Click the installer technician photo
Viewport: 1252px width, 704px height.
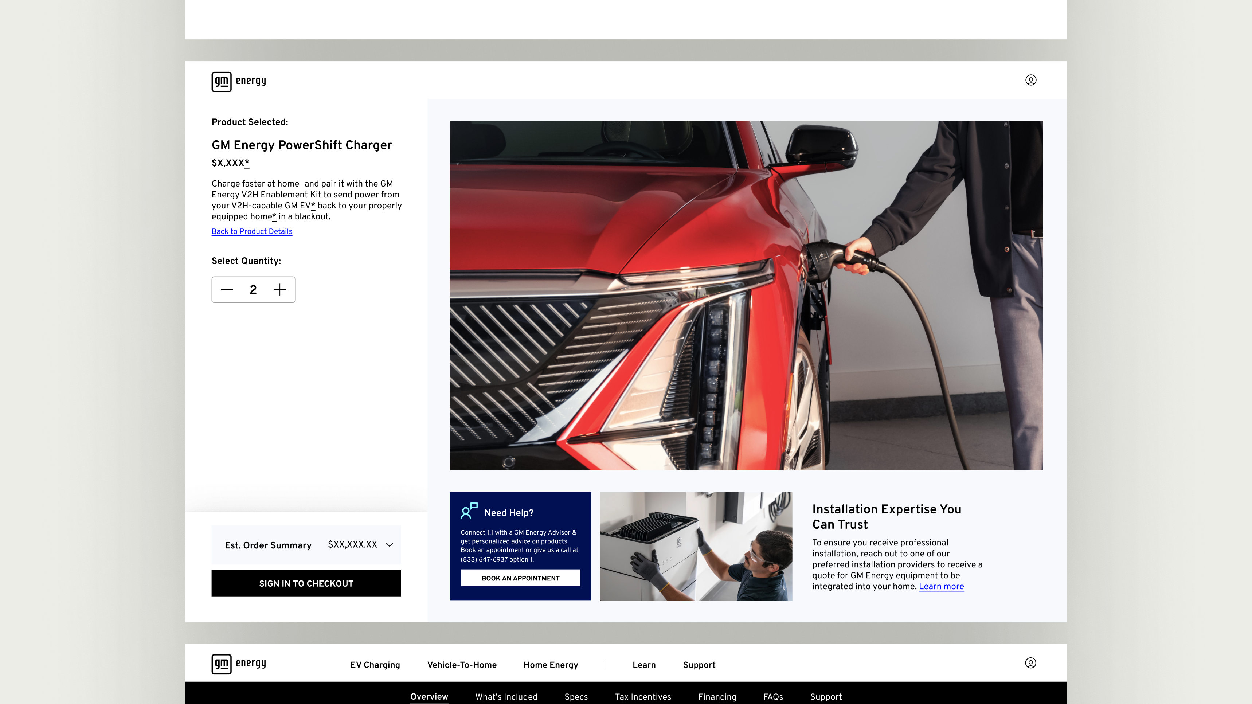point(696,546)
